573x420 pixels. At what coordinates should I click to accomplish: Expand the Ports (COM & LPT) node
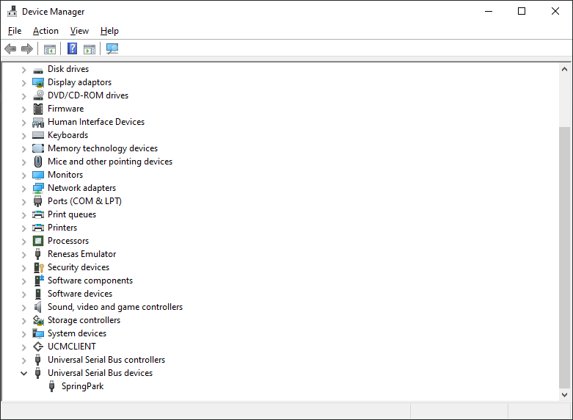click(x=23, y=202)
